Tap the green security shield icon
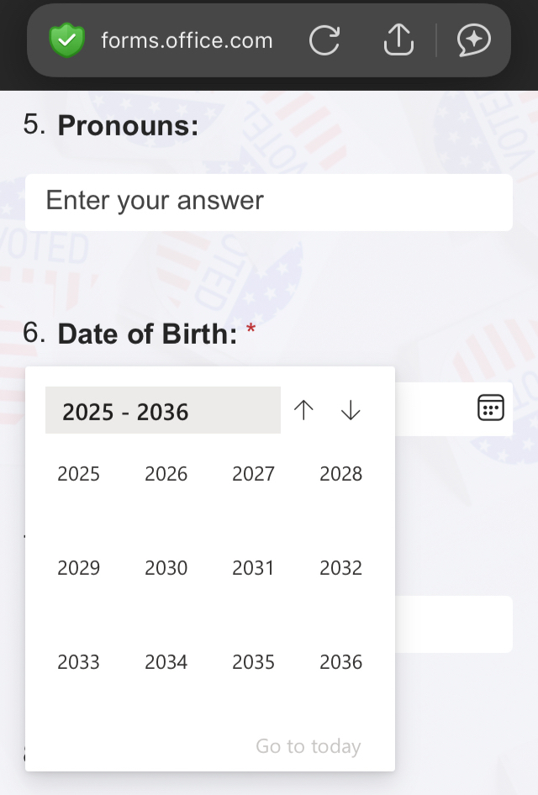Screen dimensions: 538x795 click(x=67, y=40)
